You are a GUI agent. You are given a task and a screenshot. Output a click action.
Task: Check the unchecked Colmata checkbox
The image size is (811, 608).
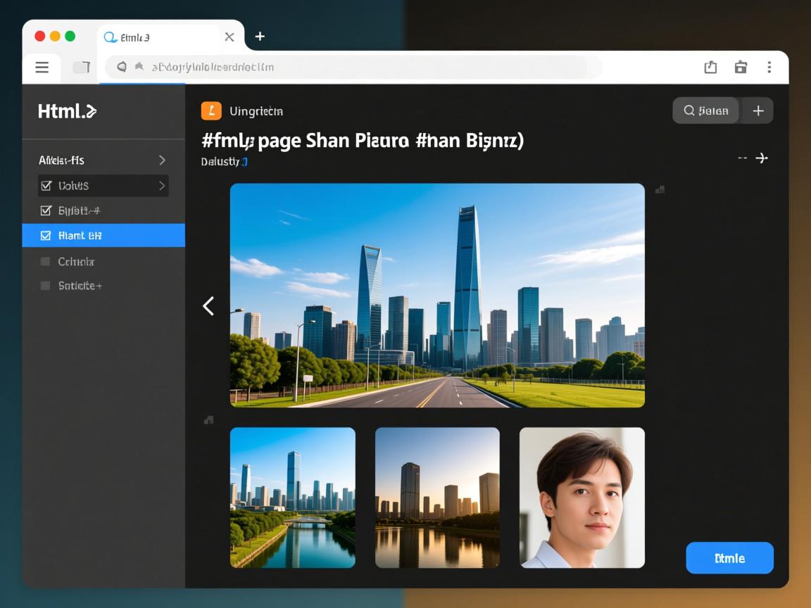[x=46, y=262]
